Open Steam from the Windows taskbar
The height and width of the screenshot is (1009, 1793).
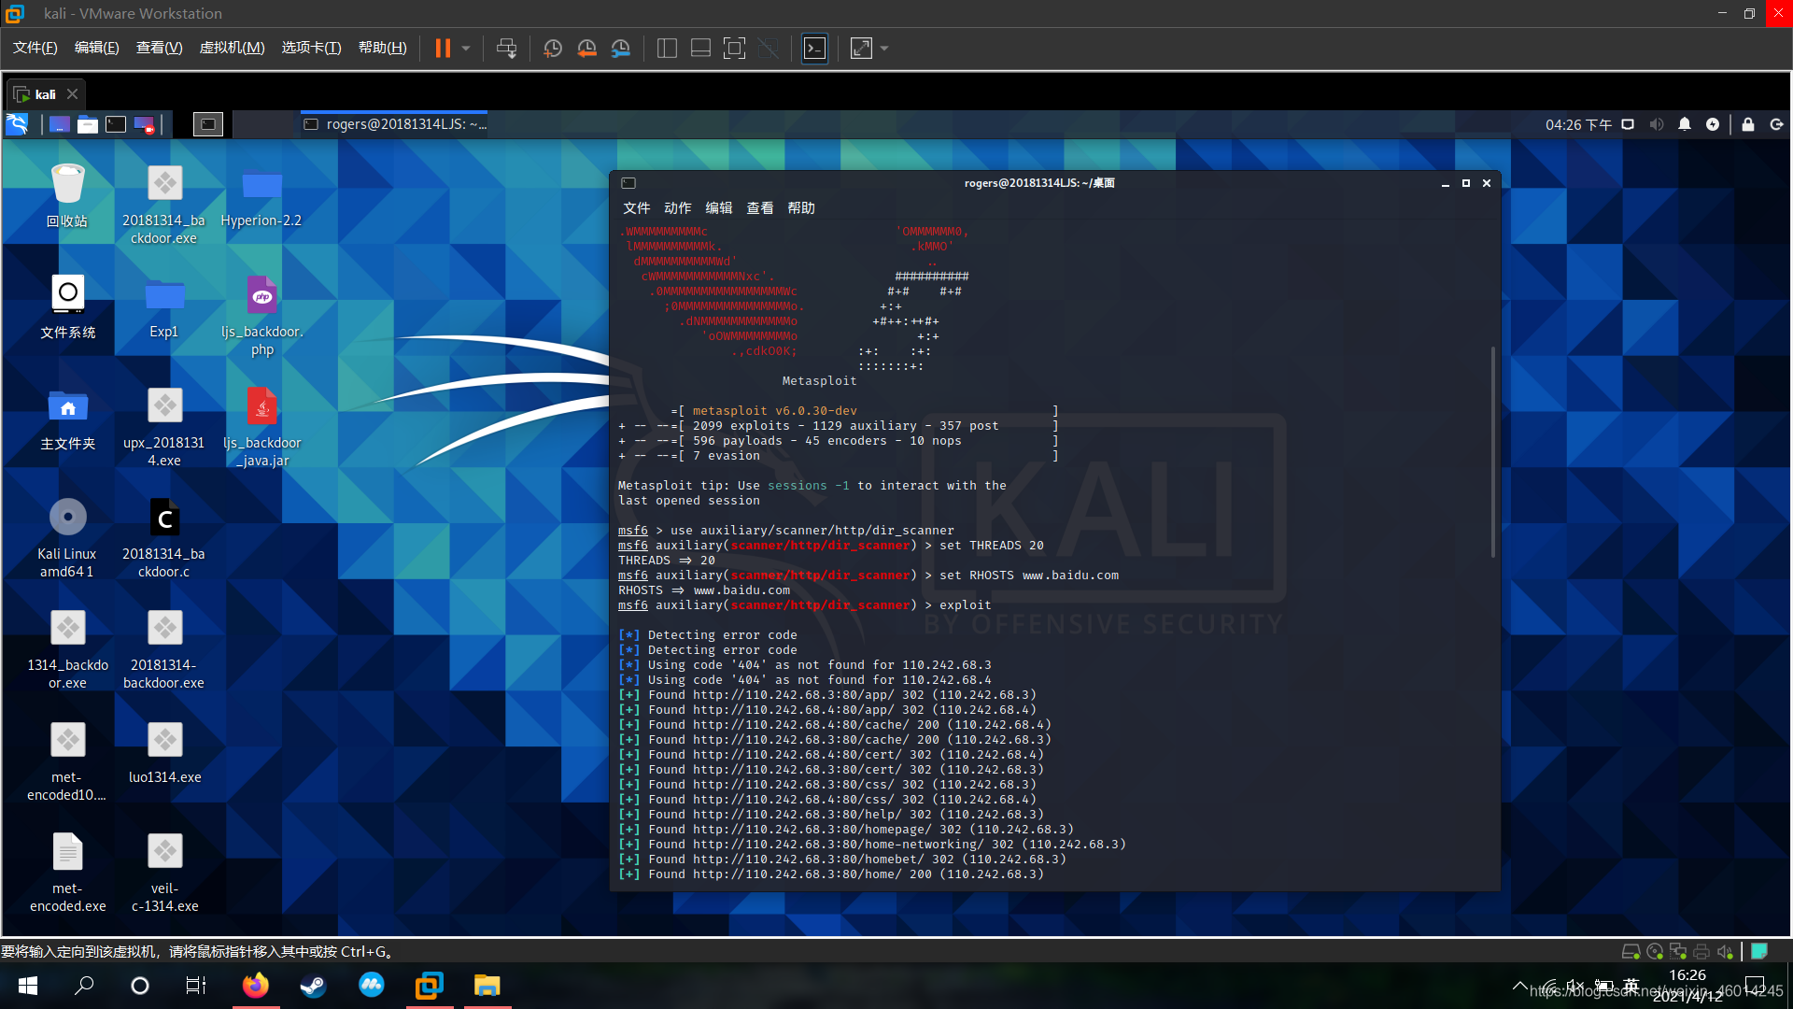click(x=313, y=986)
